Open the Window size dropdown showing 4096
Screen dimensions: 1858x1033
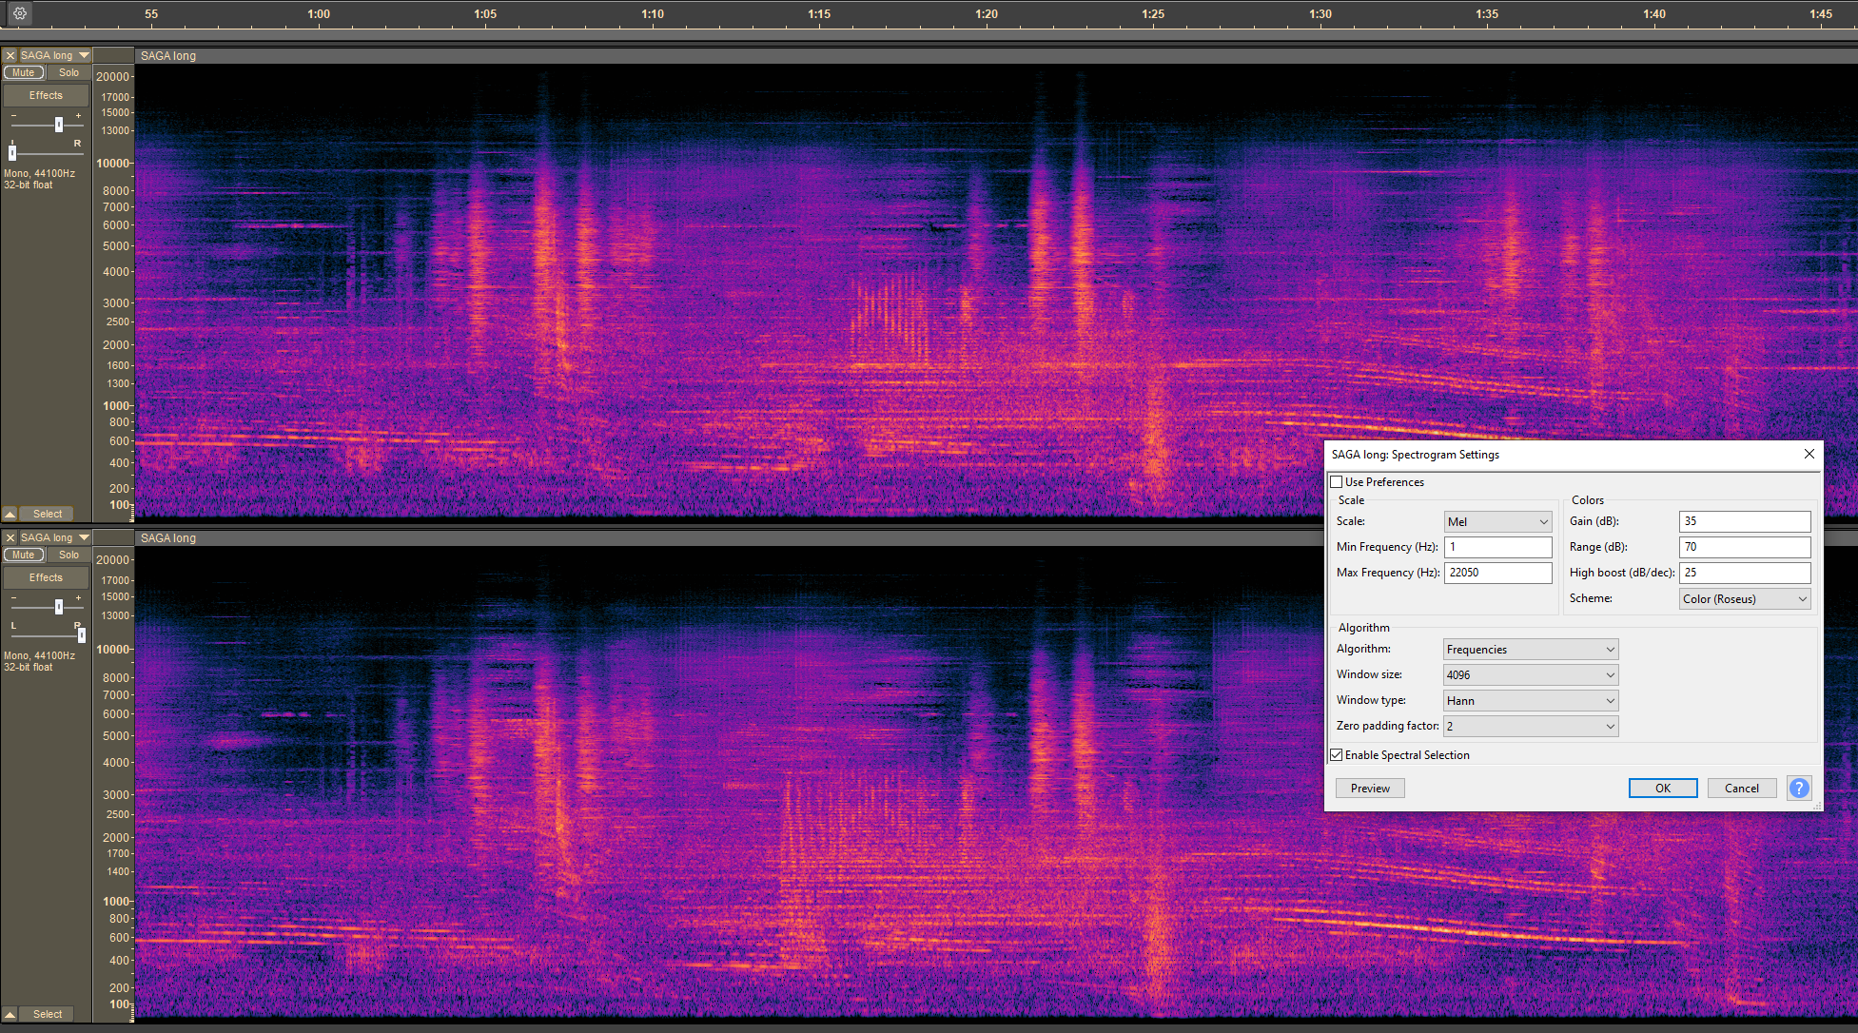[x=1530, y=674]
